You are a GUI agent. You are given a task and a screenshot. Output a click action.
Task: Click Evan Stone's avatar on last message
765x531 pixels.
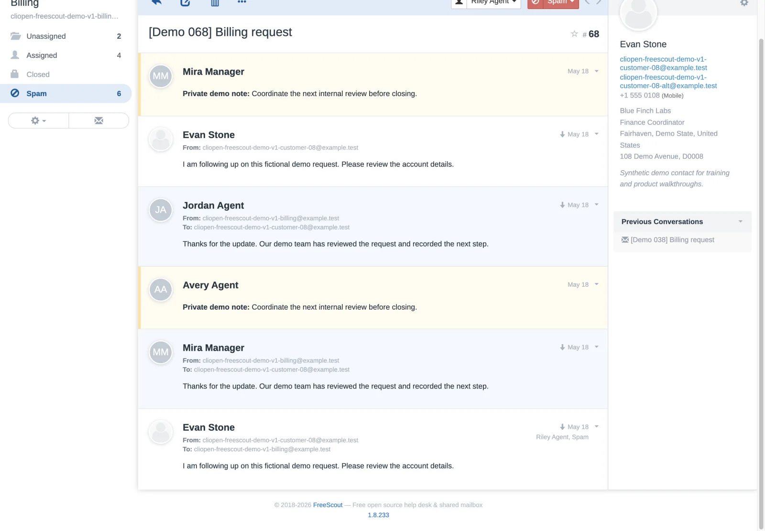161,432
